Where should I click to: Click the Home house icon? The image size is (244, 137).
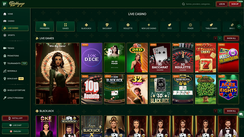5,14
